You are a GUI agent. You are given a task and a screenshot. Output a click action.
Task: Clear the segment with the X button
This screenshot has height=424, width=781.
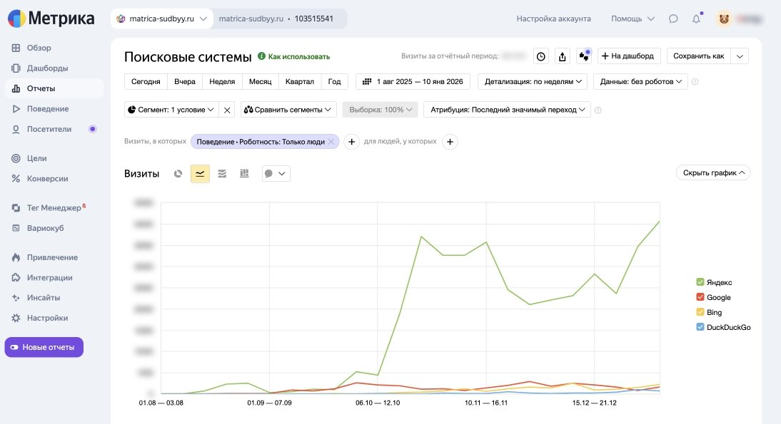[227, 110]
